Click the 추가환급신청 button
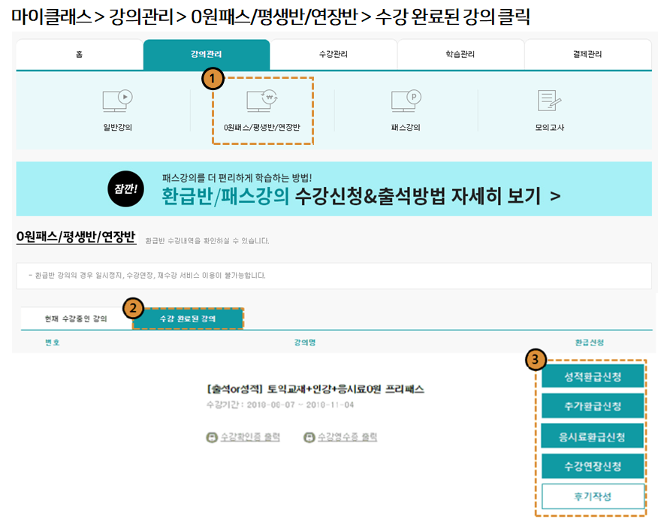 [x=593, y=406]
